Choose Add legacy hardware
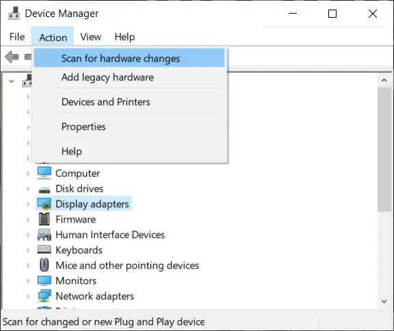 (129, 77)
